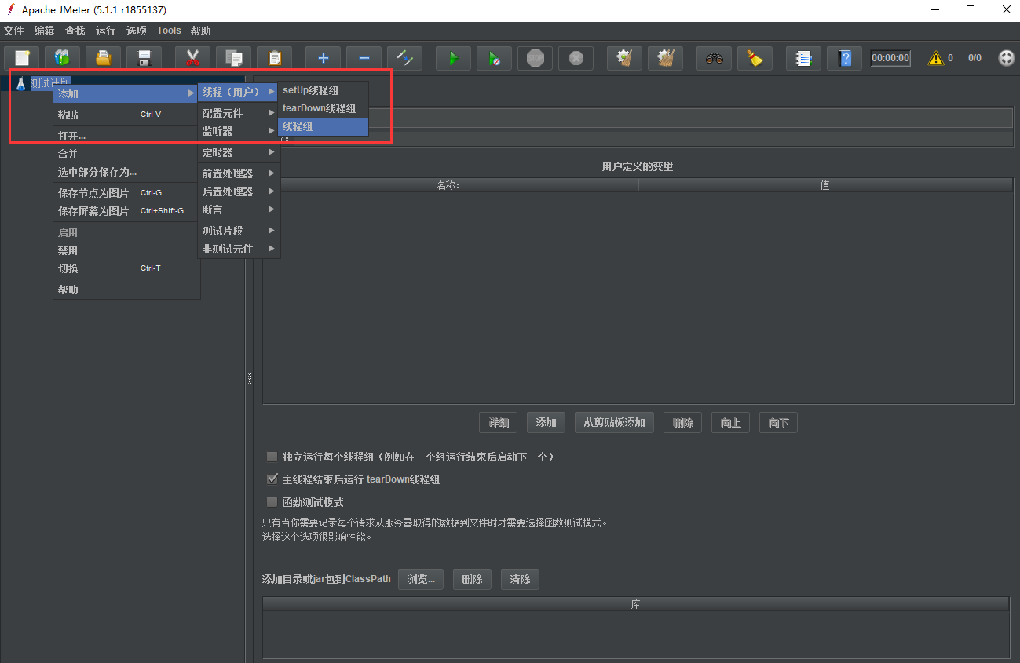Image resolution: width=1020 pixels, height=663 pixels.
Task: Click the Save floppy disk icon
Action: pyautogui.click(x=144, y=58)
